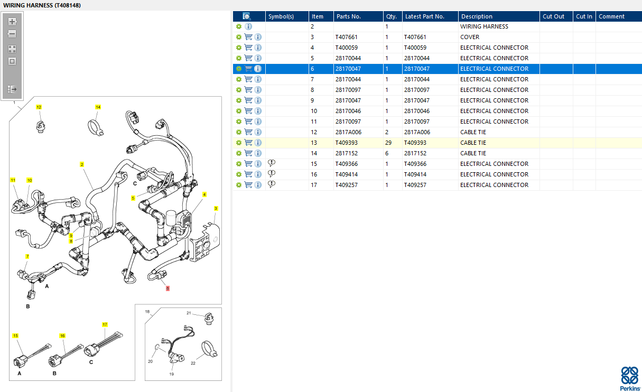Click the search icon in table header
Image resolution: width=642 pixels, height=392 pixels.
(x=247, y=16)
